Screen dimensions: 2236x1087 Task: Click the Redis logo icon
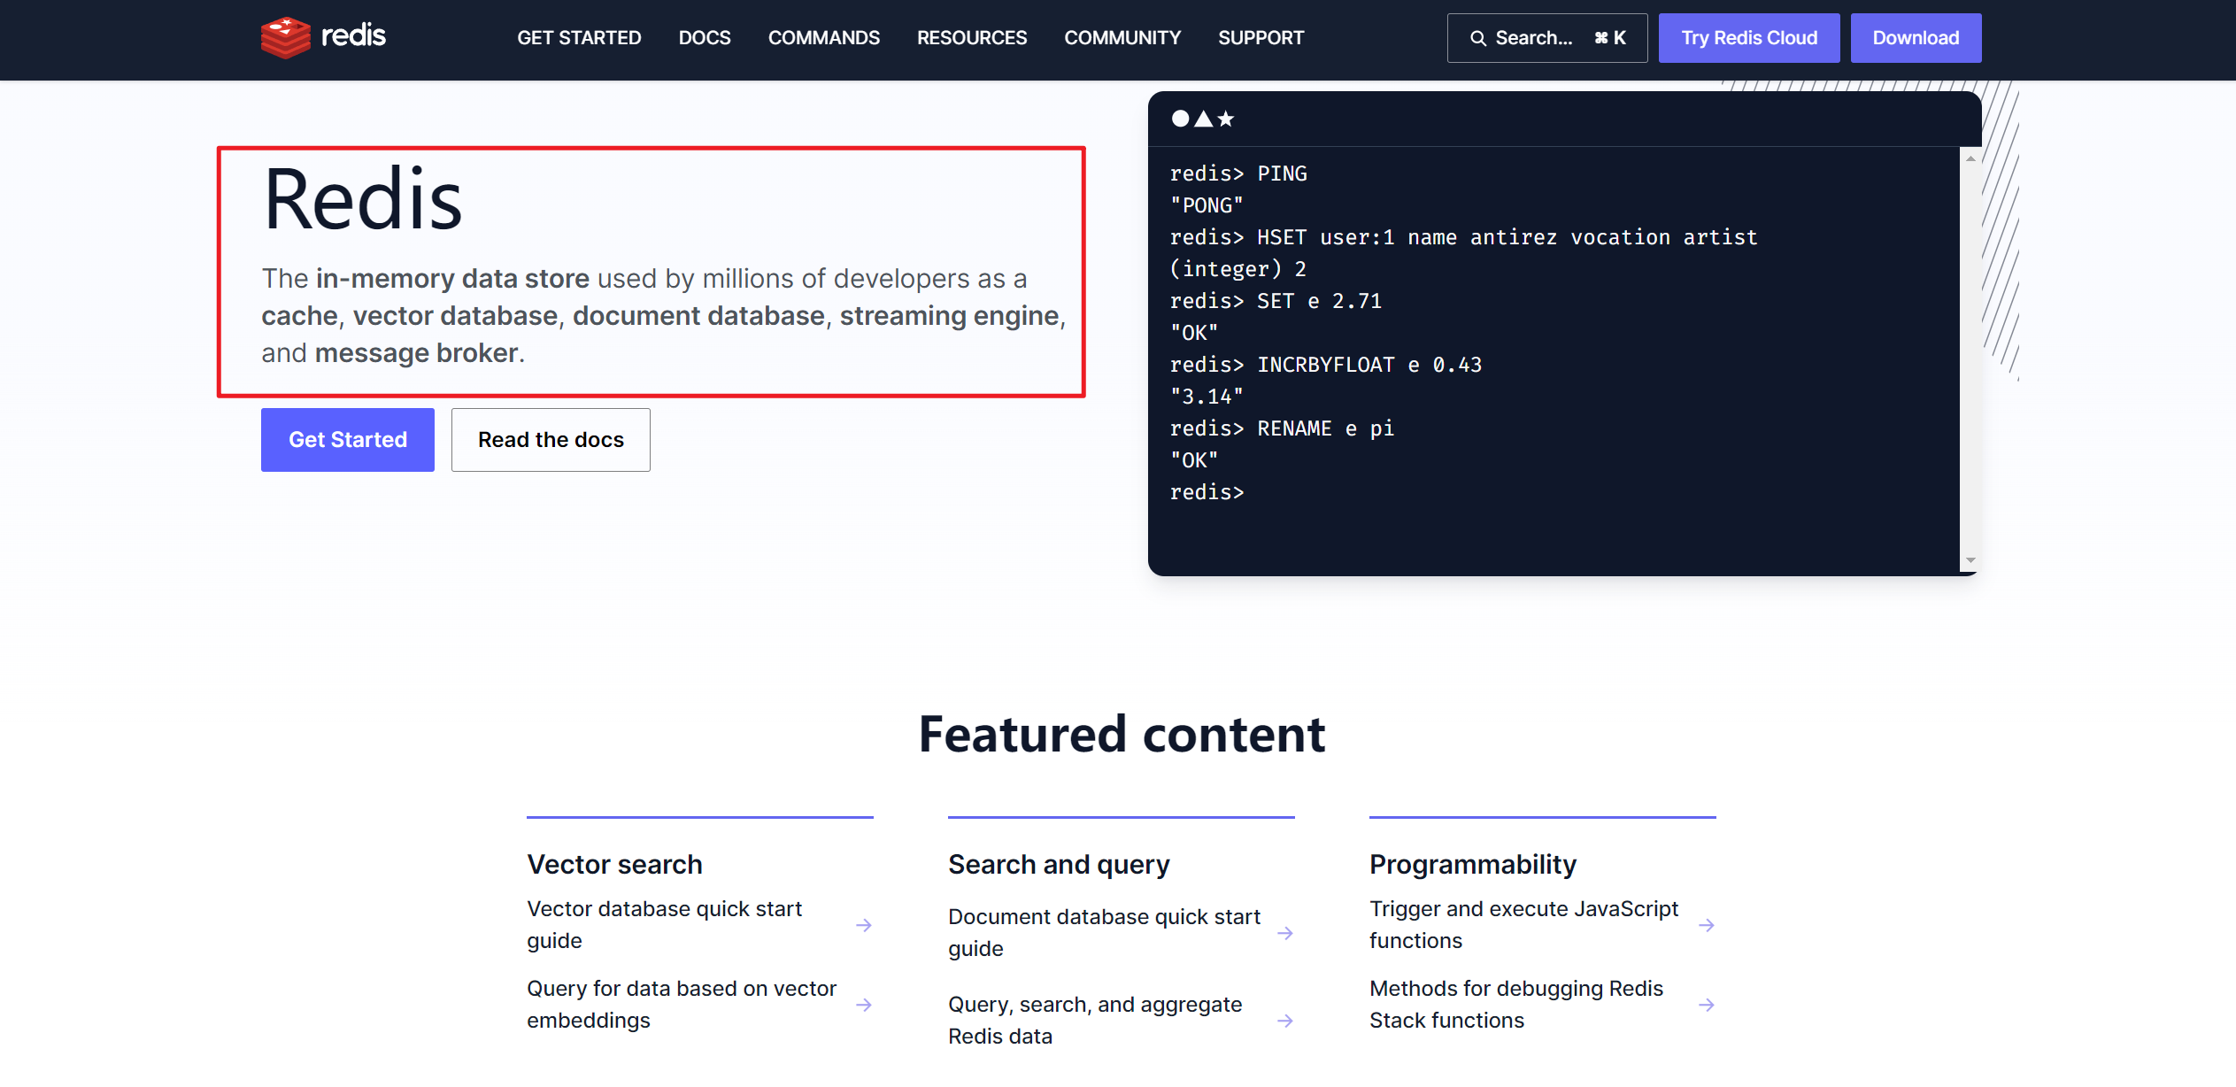point(280,39)
